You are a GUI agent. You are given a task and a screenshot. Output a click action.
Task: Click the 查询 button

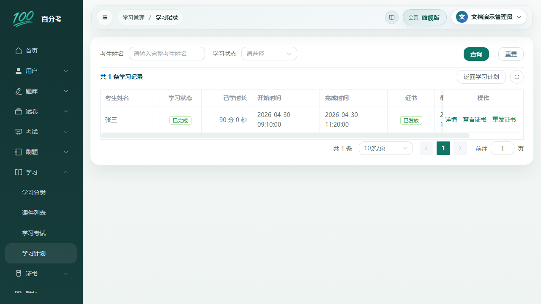point(476,54)
